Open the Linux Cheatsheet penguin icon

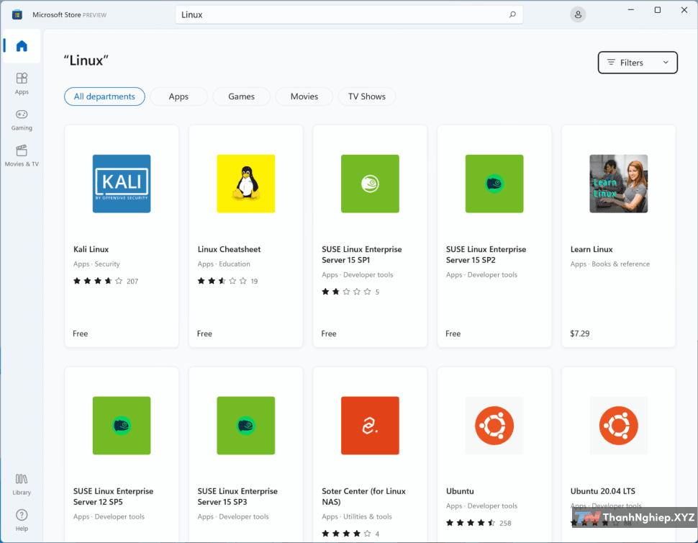[x=245, y=184]
